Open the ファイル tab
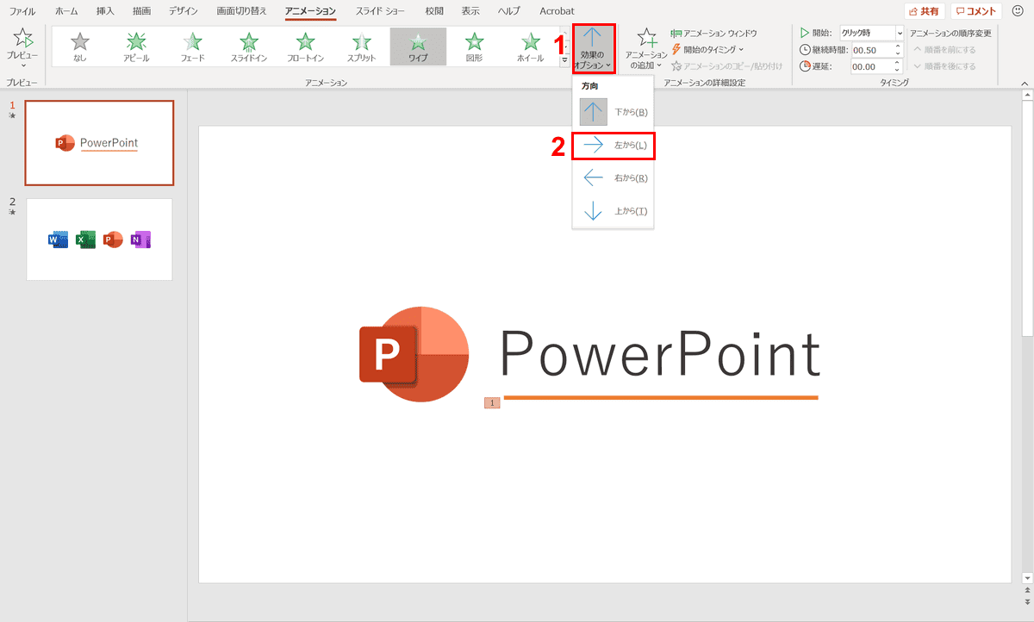 [x=22, y=11]
